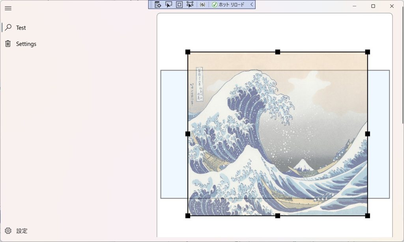Click the bottom-right crop handle
The height and width of the screenshot is (242, 404).
click(367, 216)
